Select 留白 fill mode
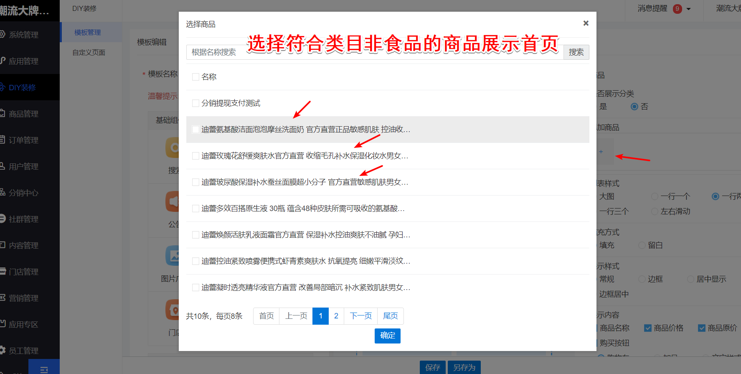 642,245
